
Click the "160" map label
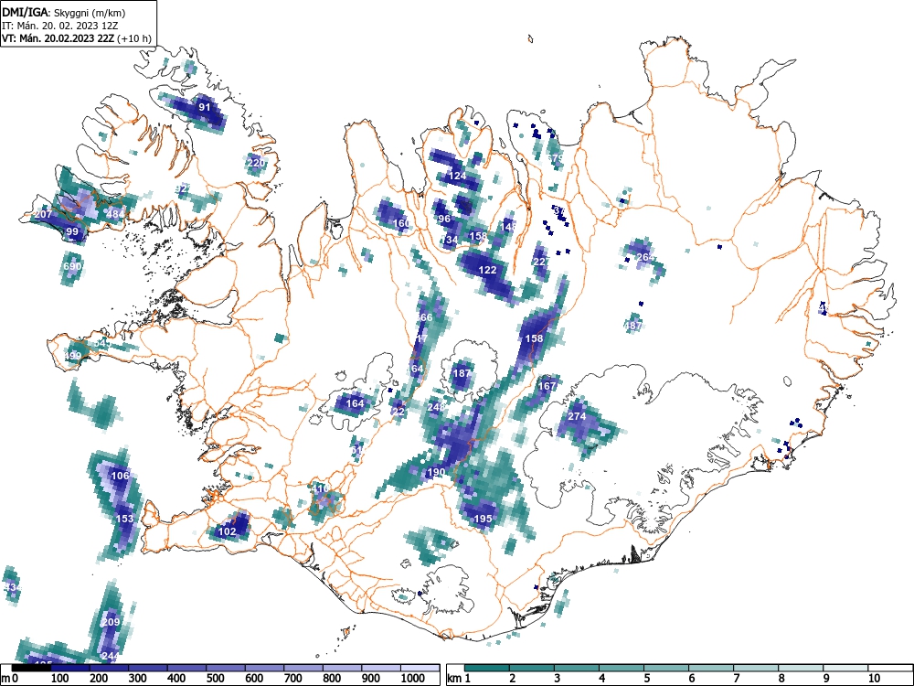point(401,223)
